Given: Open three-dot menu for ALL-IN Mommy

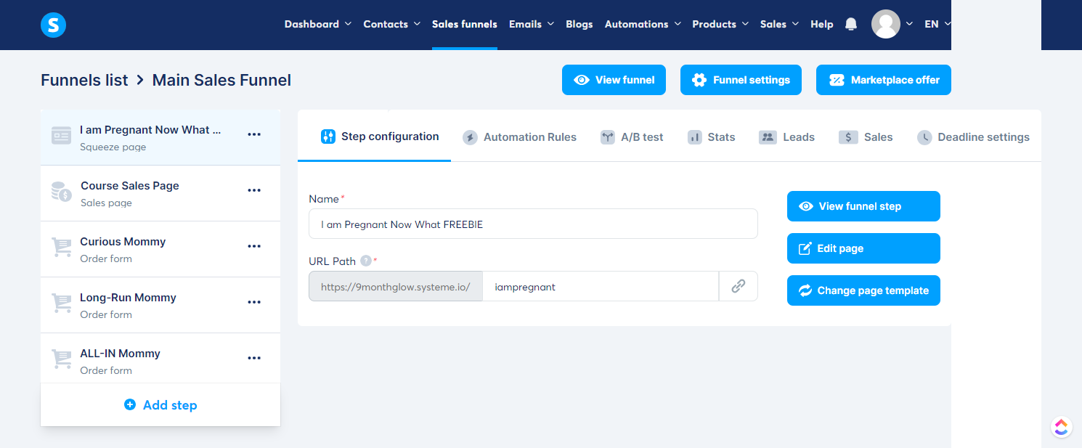Looking at the screenshot, I should click(254, 358).
